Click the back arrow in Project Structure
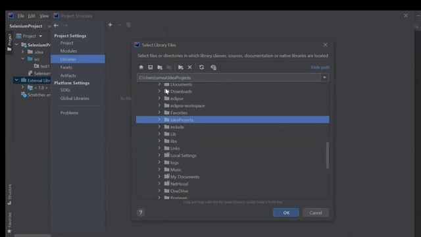The image size is (421, 237). coord(56,26)
